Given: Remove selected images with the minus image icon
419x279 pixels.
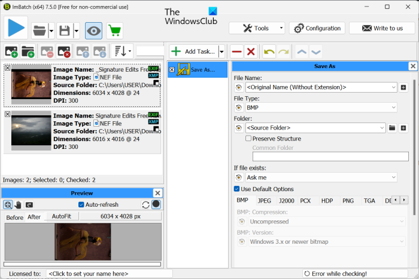Looking at the screenshot, I should [x=47, y=51].
